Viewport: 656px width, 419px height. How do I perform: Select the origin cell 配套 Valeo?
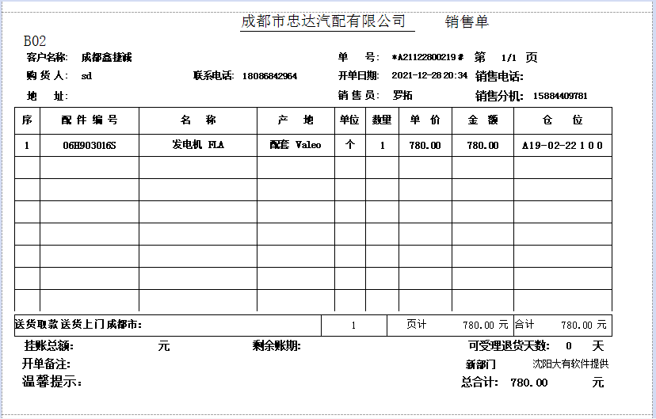tap(296, 145)
